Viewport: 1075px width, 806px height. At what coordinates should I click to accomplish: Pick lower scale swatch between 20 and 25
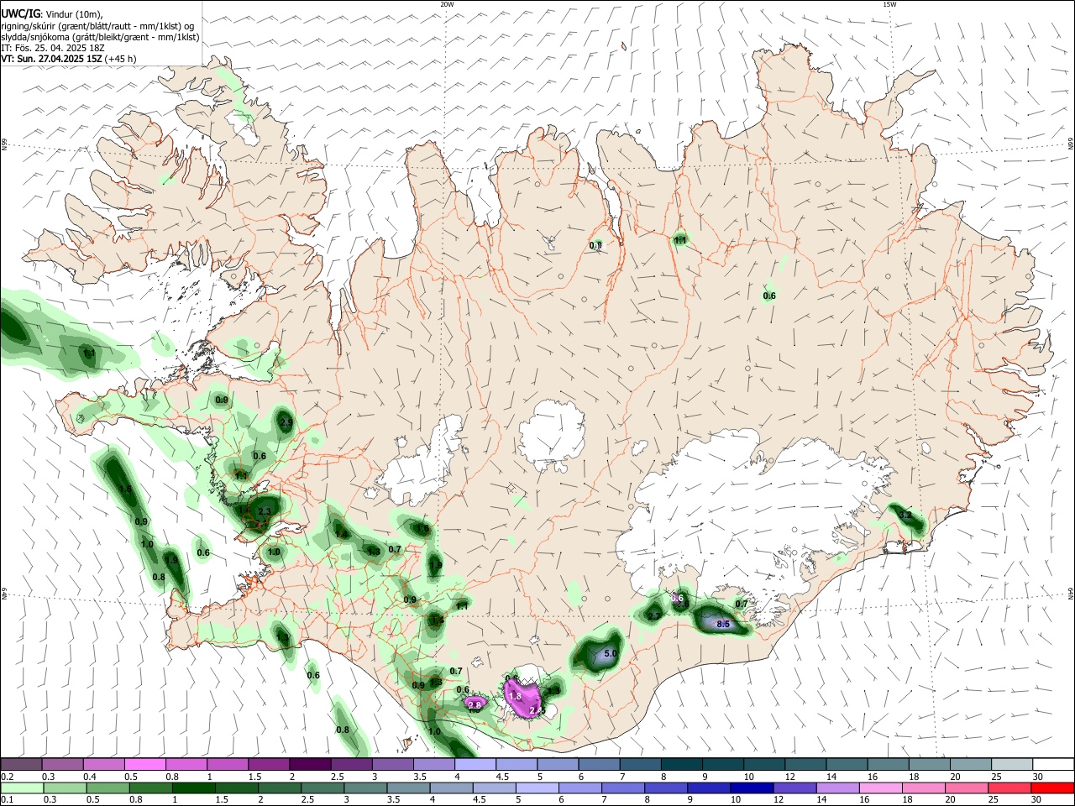pos(968,788)
